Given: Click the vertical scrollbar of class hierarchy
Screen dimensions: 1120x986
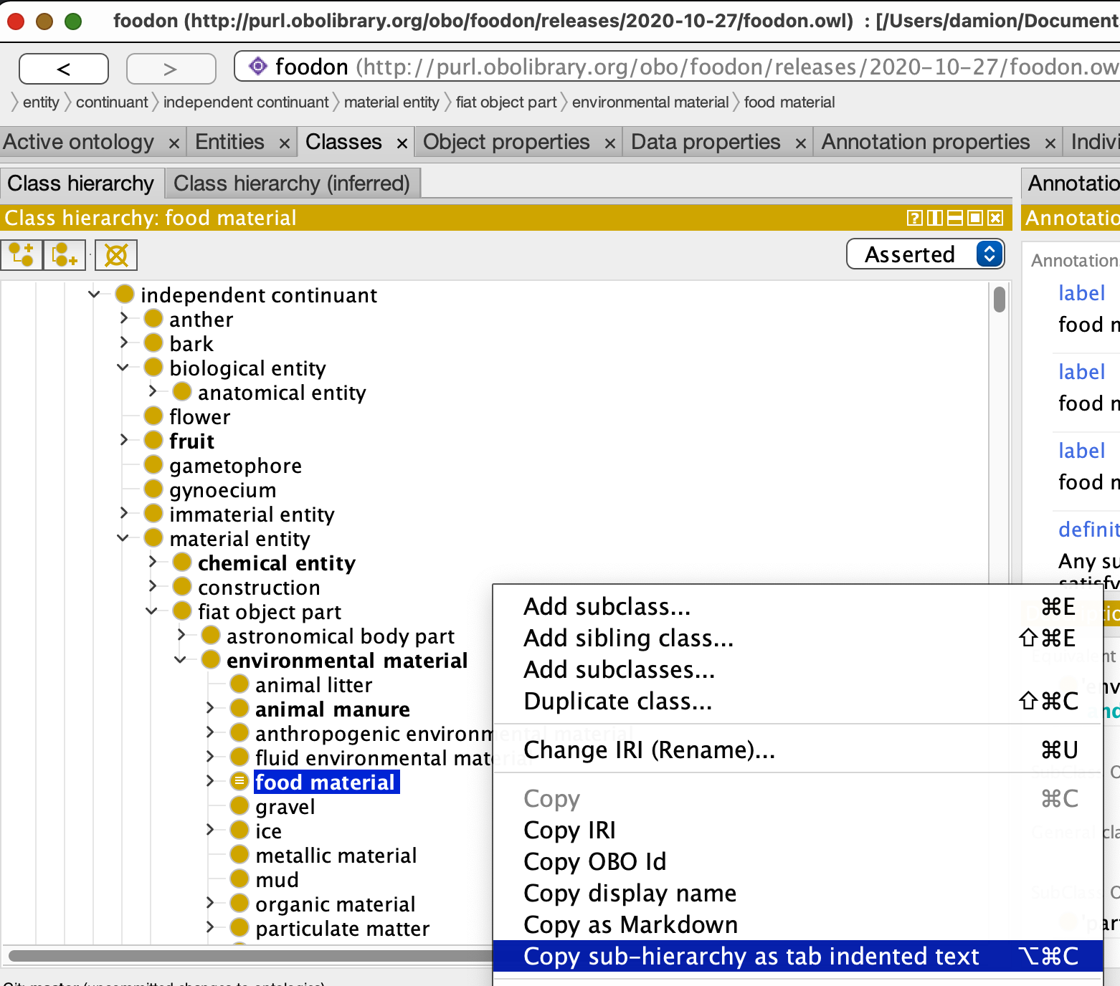Looking at the screenshot, I should pyautogui.click(x=999, y=299).
